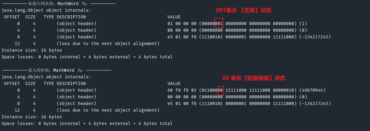The height and width of the screenshot is (131, 370).
Task: Click the first (-134217243) value
Action: pos(315,37)
